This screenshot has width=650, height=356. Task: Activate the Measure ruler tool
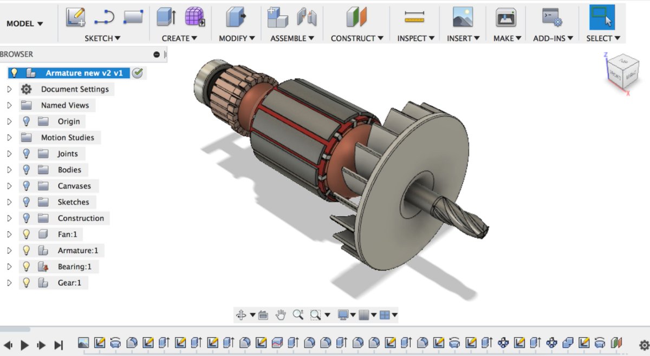[414, 18]
